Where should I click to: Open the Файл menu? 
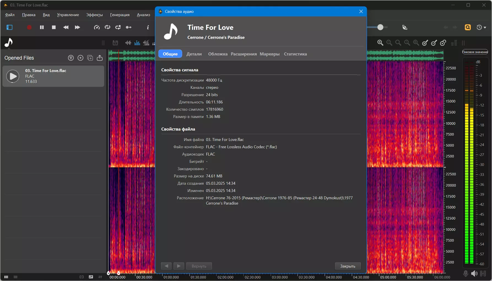click(10, 15)
